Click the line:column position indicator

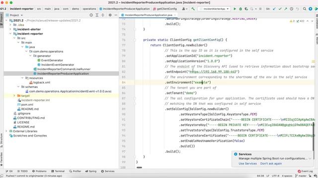[x=260, y=176]
